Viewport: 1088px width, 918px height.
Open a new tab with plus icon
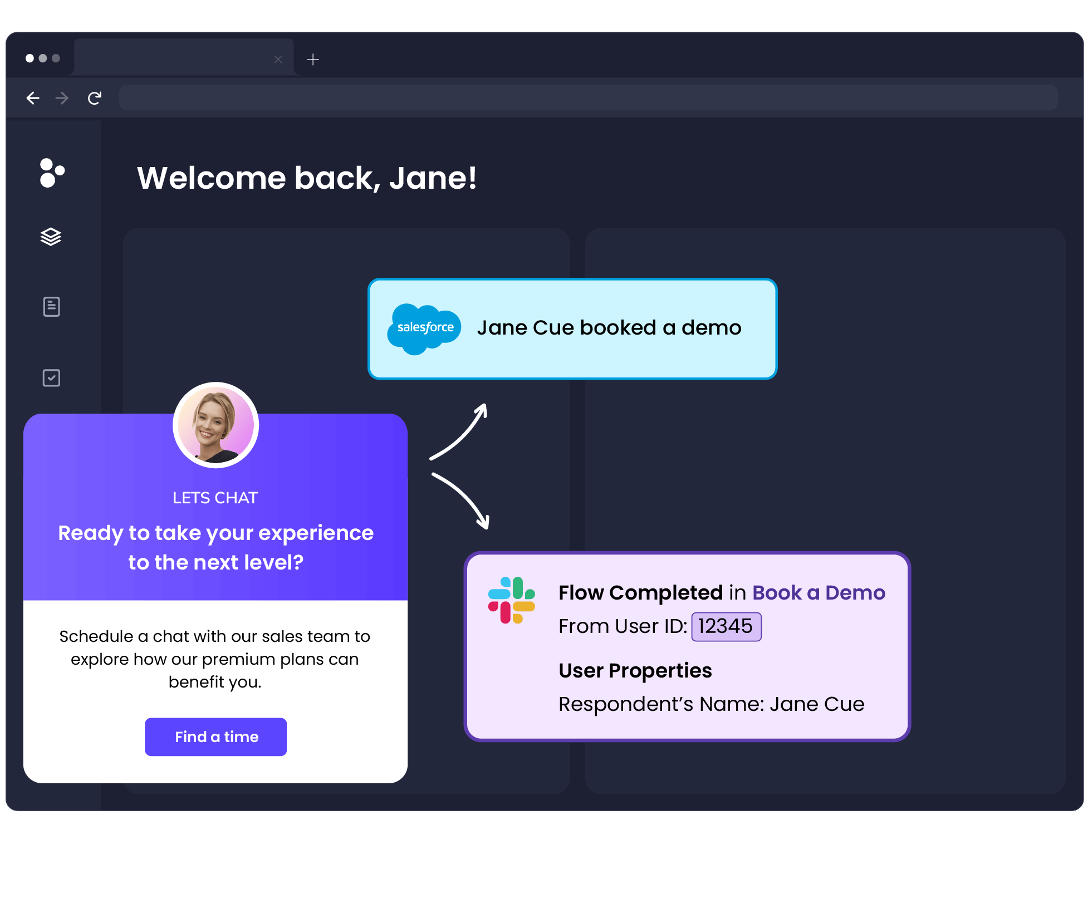point(313,60)
